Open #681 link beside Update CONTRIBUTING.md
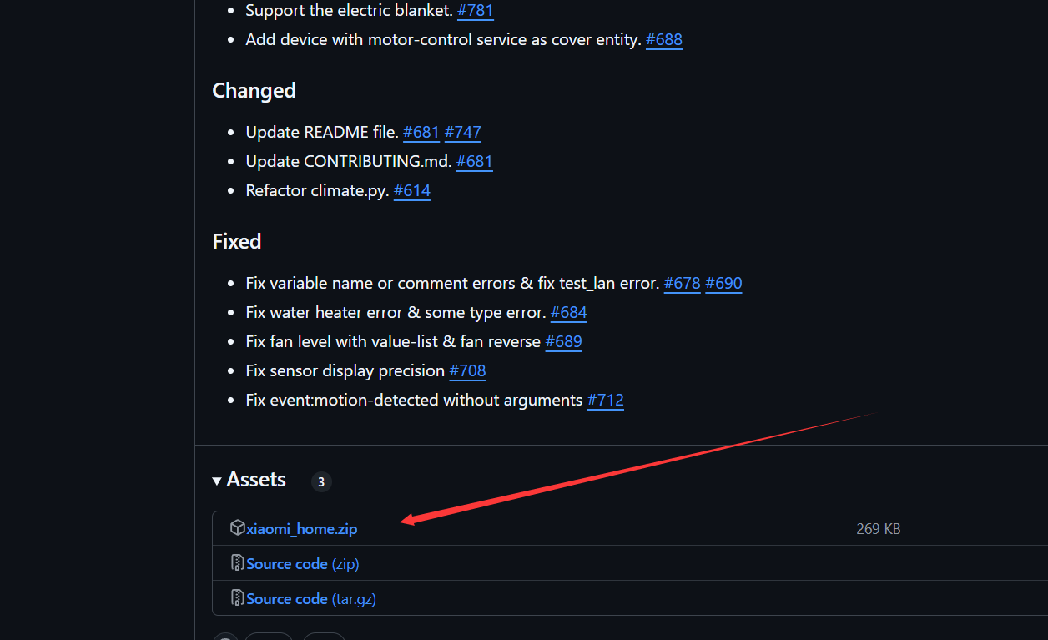The height and width of the screenshot is (640, 1048). click(x=475, y=161)
